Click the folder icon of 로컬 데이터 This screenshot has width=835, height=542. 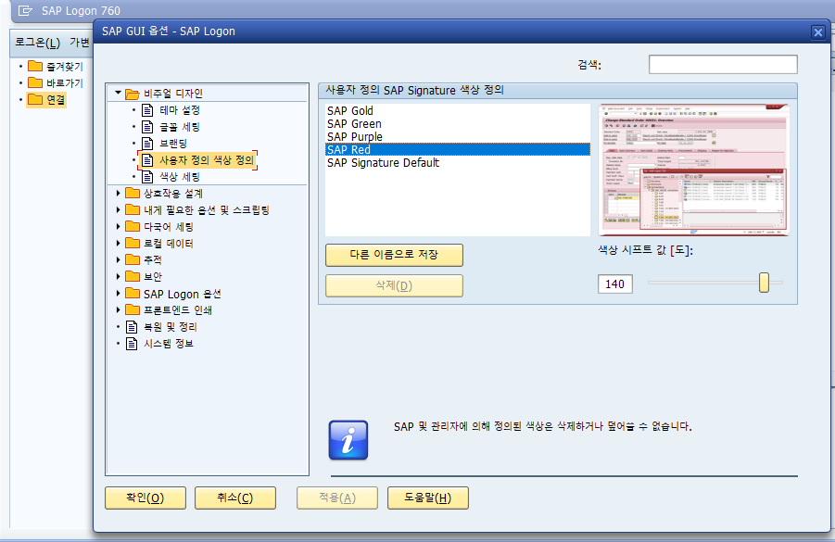(x=133, y=243)
